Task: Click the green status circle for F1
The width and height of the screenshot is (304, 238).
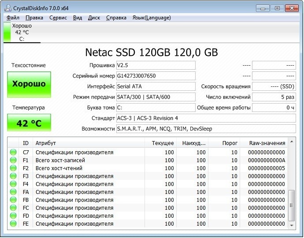Action: (x=13, y=160)
